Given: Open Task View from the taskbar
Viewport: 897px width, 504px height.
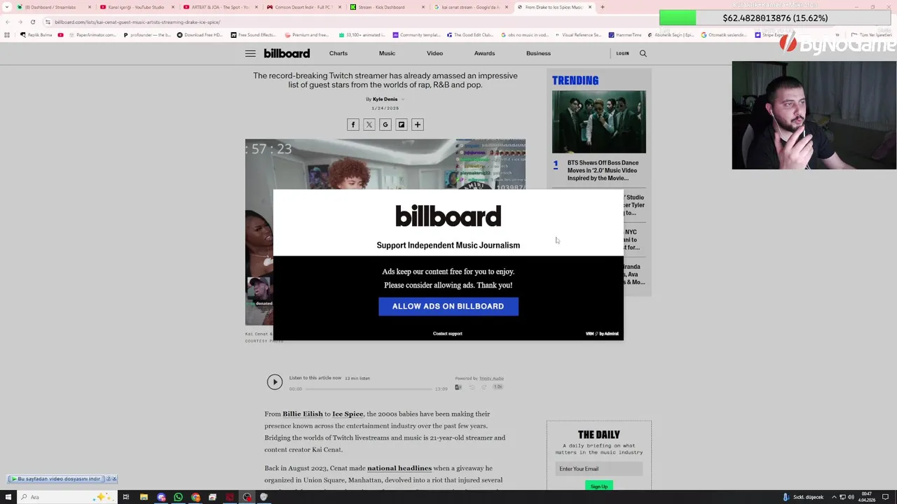Looking at the screenshot, I should [x=126, y=497].
